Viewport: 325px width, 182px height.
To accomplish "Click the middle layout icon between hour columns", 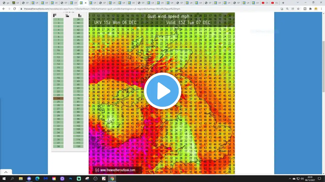I will click(67, 15).
